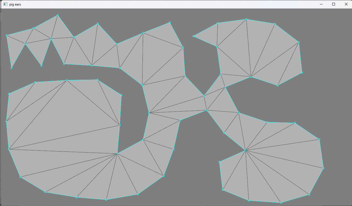
Task: Select the far-right vertex of the upper-right polygon
Action: (302, 73)
